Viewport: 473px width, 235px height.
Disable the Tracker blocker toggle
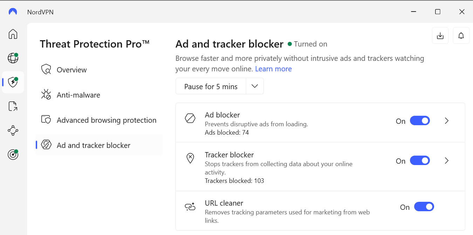pos(420,160)
